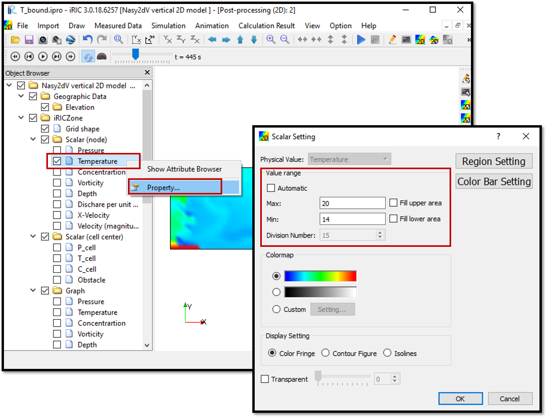Click the gray Stop simulation square icon
547x418 pixels.
[x=375, y=40]
